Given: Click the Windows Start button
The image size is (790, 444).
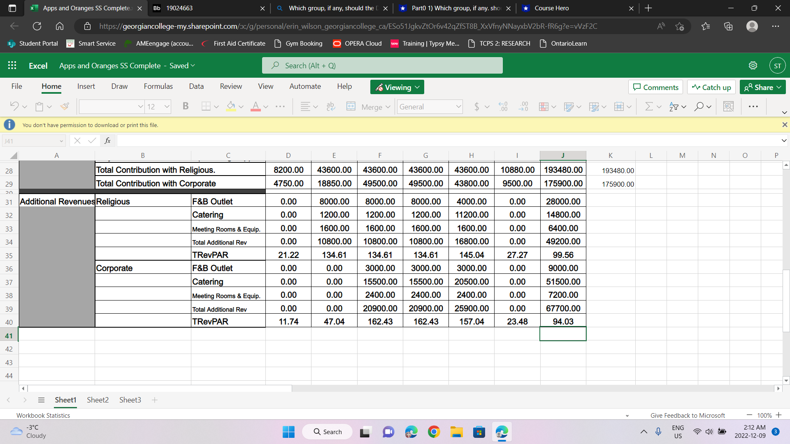Looking at the screenshot, I should coord(288,432).
